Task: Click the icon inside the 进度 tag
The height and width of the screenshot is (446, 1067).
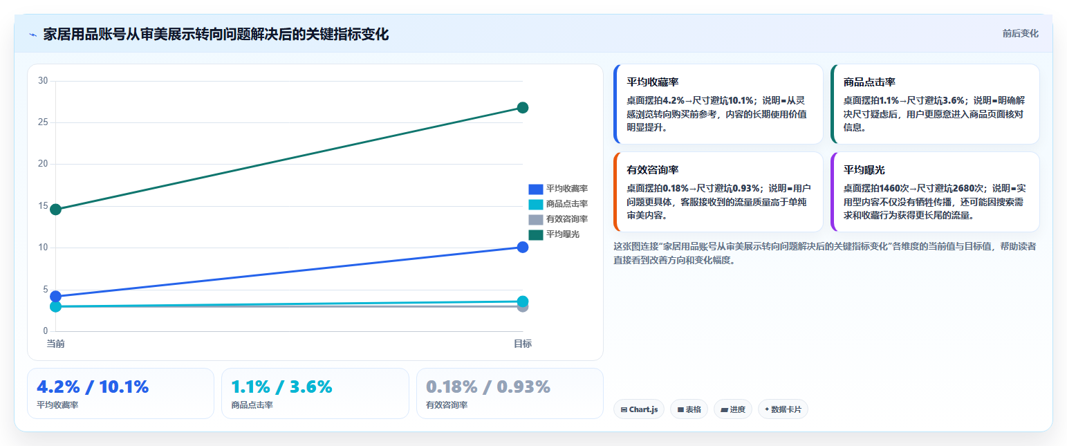Action: 724,410
